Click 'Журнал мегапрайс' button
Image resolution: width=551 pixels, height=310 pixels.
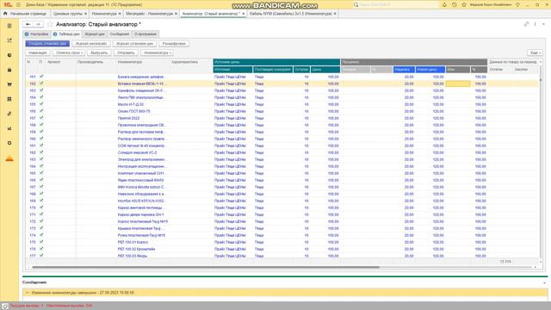click(91, 44)
